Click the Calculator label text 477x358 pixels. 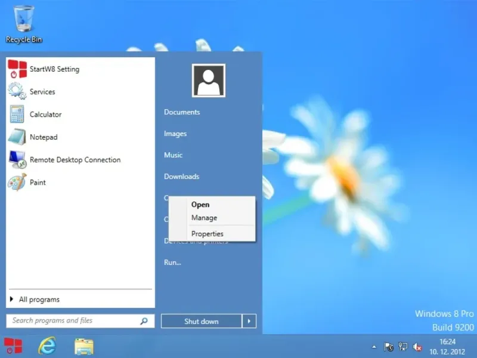[x=46, y=115]
